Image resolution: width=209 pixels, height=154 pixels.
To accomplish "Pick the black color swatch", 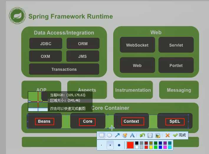I will (x=137, y=143).
